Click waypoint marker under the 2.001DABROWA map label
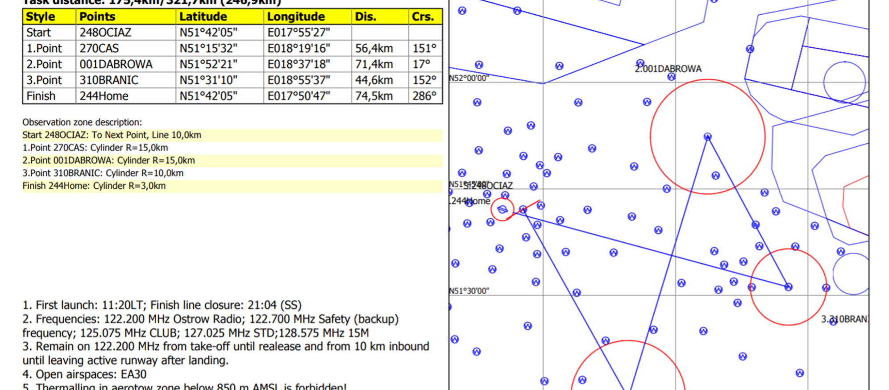Image resolution: width=889 pixels, height=390 pixels. pyautogui.click(x=671, y=77)
